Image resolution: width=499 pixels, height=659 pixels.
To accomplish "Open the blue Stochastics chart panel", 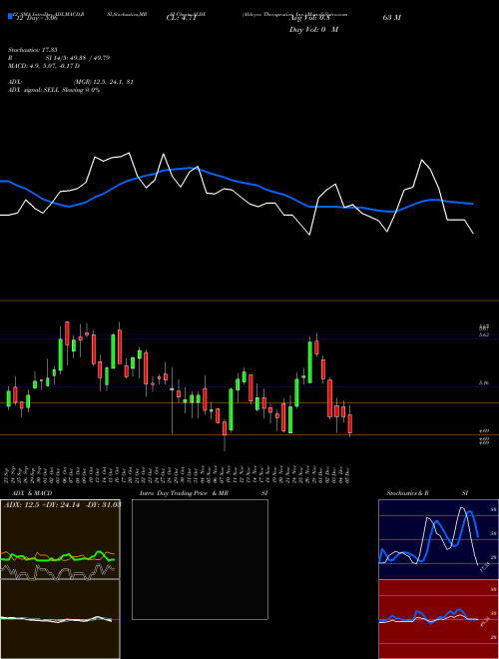I will [x=438, y=539].
